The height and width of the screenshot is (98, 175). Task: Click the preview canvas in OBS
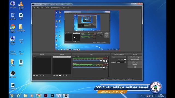click(x=87, y=30)
